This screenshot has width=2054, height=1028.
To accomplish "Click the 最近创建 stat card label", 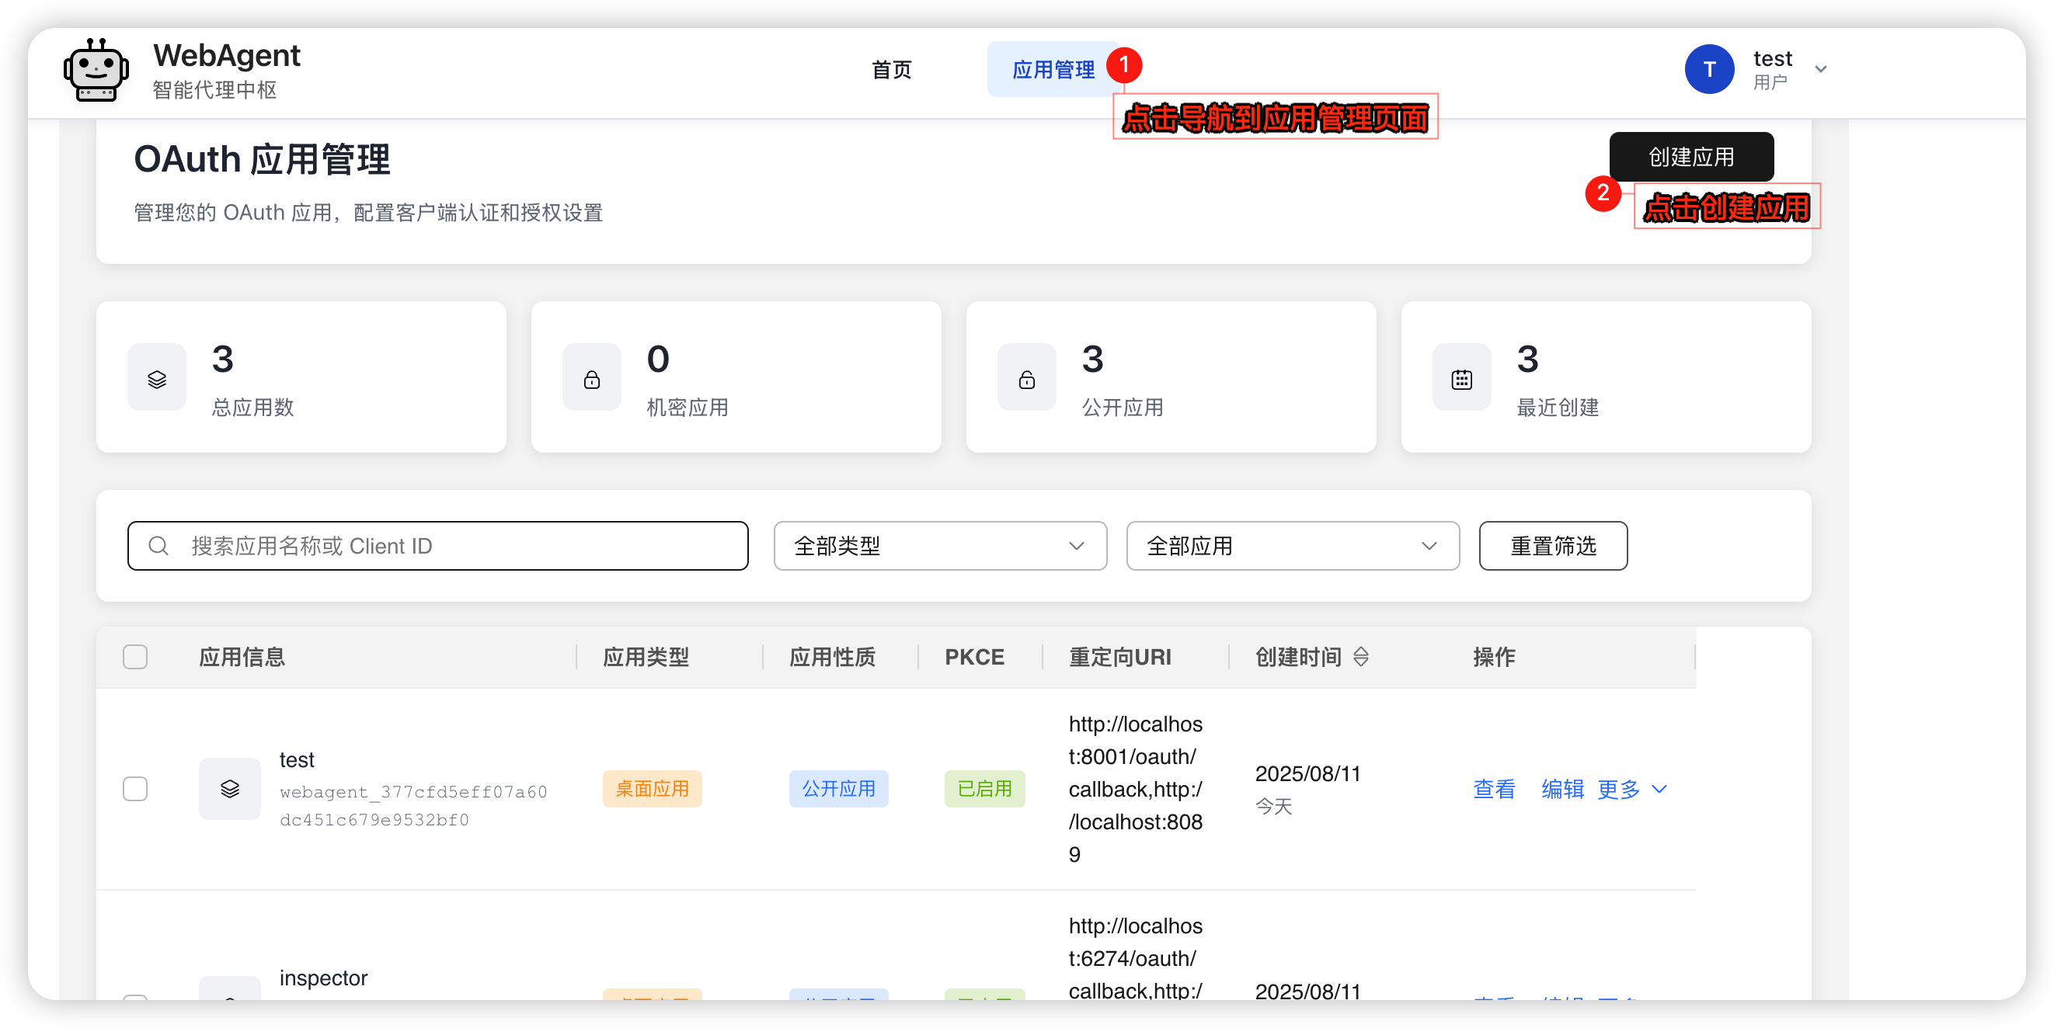I will (1558, 408).
